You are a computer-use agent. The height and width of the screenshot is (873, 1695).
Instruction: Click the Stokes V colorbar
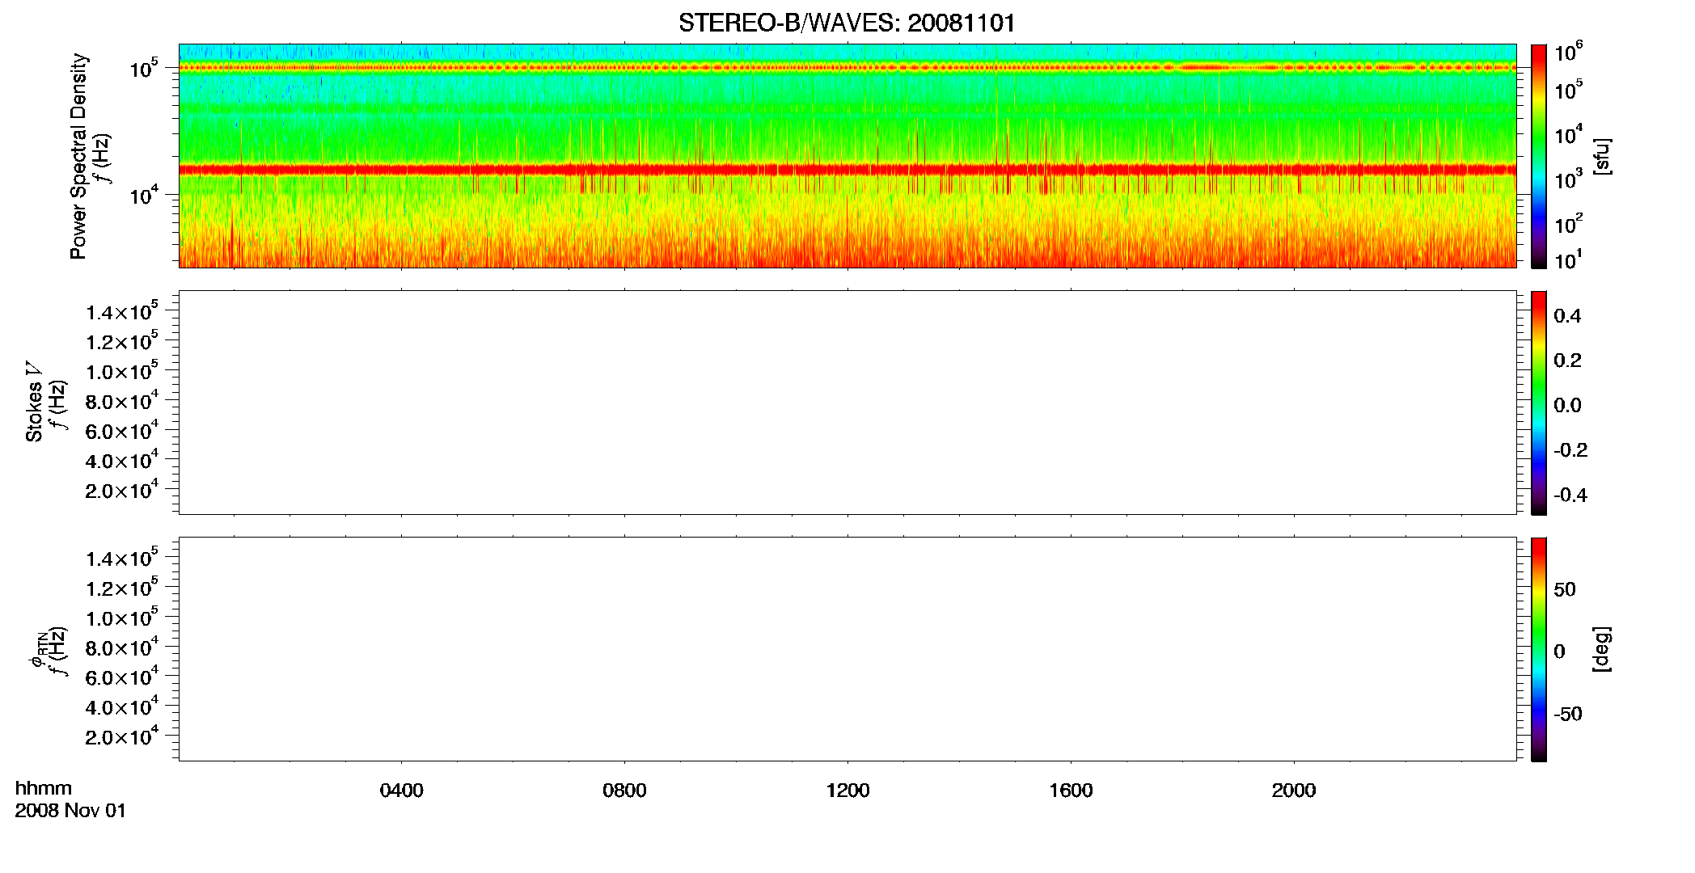pyautogui.click(x=1538, y=403)
